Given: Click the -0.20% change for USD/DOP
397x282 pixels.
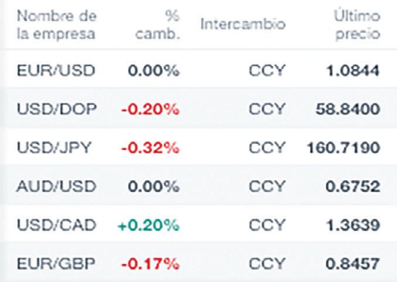Looking at the screenshot, I should (x=150, y=109).
